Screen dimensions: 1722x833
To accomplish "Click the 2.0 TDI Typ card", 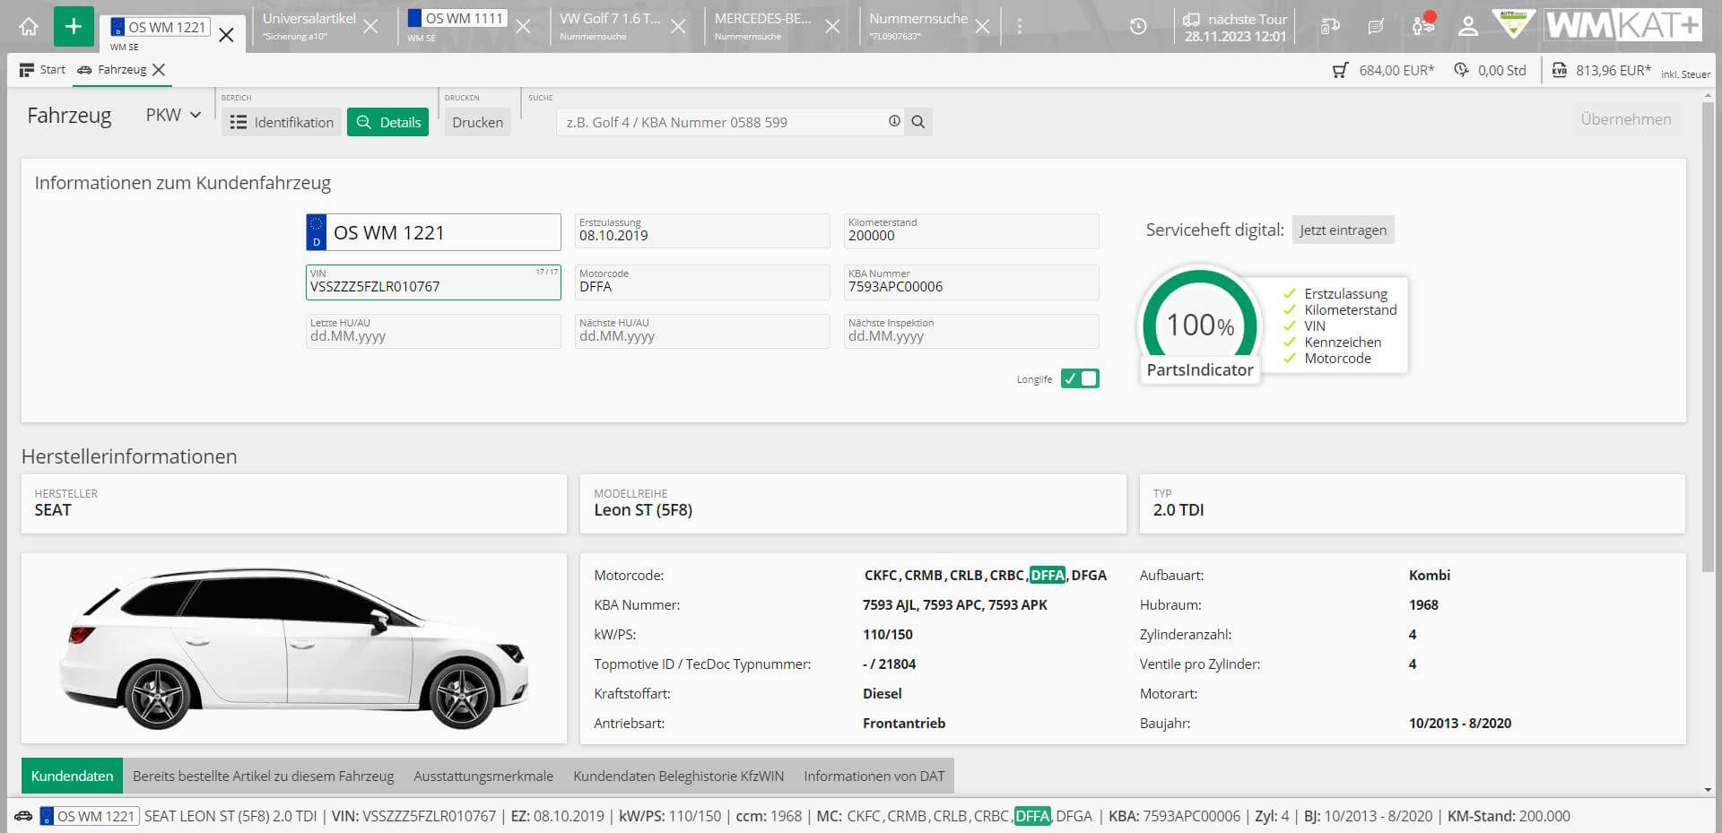I will point(1413,503).
